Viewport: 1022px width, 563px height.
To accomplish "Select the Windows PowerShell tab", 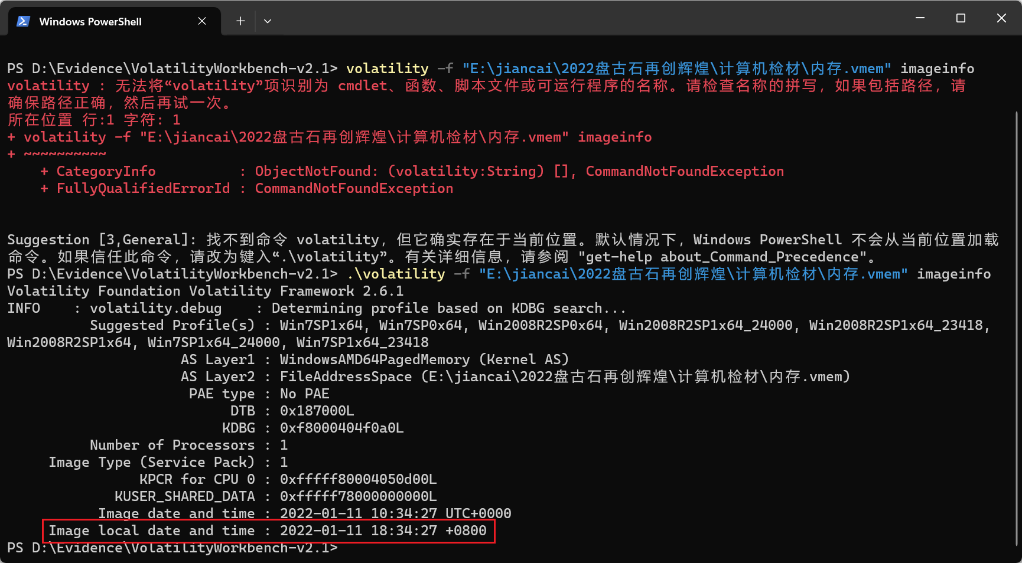I will coord(114,21).
